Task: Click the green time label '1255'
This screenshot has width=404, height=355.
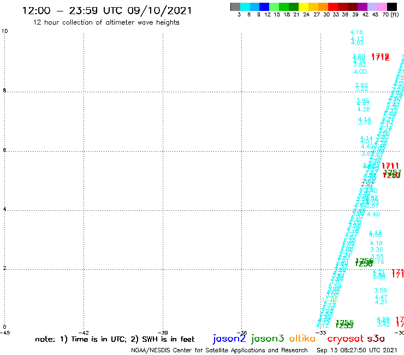Action: pos(344,324)
